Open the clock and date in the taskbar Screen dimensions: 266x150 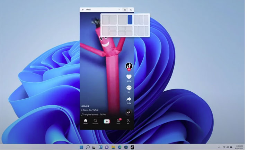coord(239,147)
